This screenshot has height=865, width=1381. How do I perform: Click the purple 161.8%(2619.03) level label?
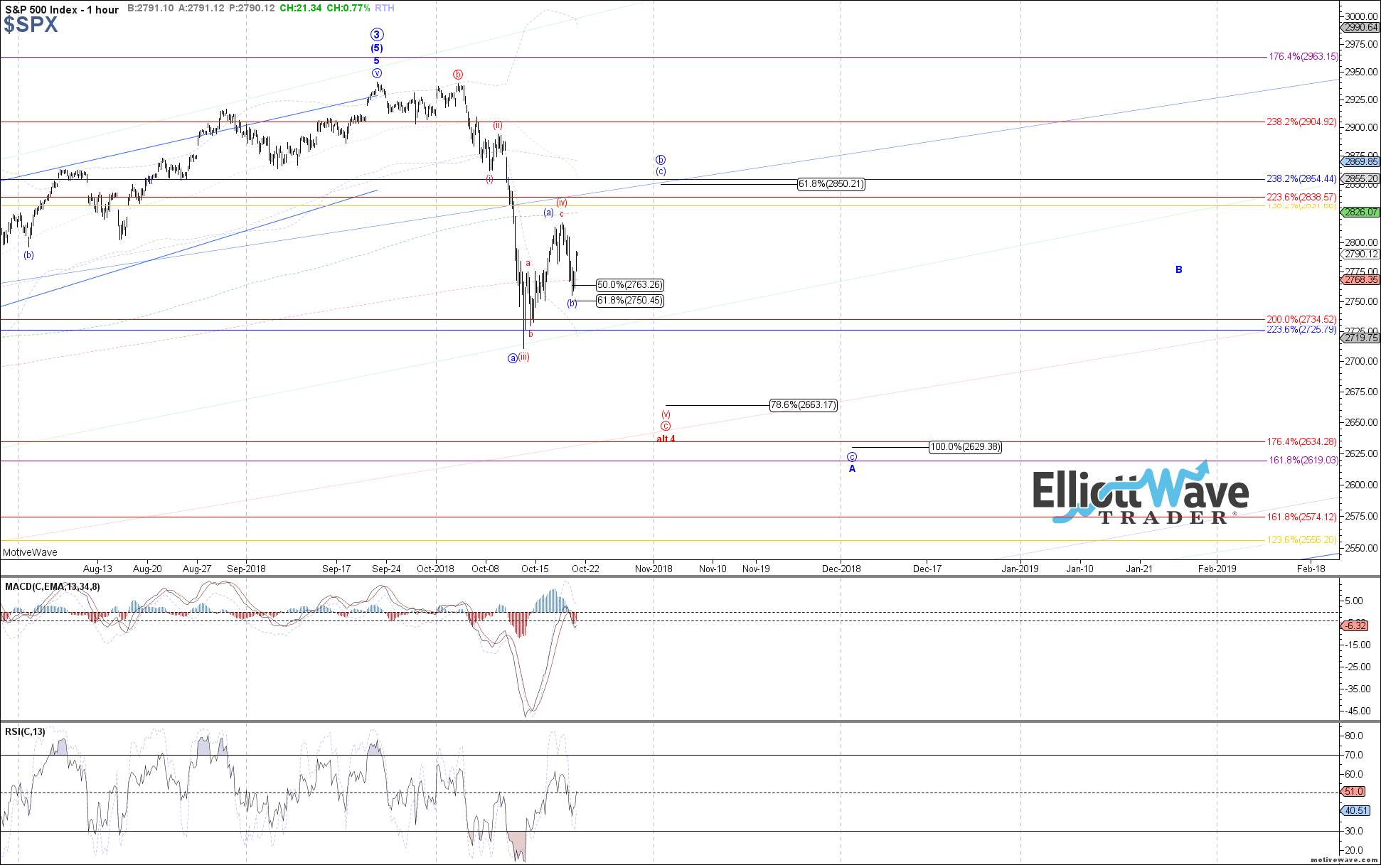(x=1303, y=460)
